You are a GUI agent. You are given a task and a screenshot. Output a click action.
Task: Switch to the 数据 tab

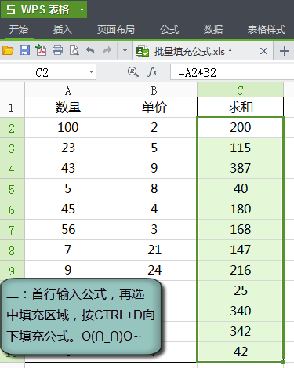(213, 29)
